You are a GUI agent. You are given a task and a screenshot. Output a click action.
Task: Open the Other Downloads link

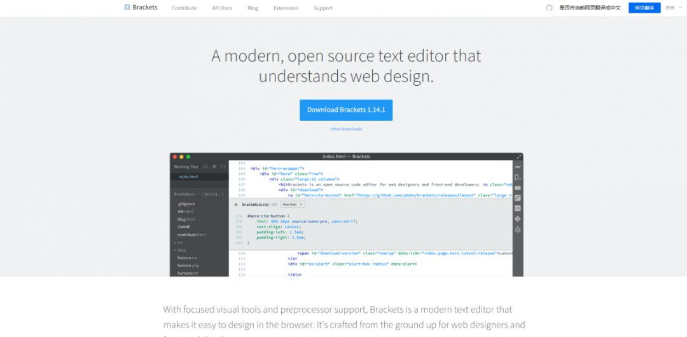click(x=346, y=129)
